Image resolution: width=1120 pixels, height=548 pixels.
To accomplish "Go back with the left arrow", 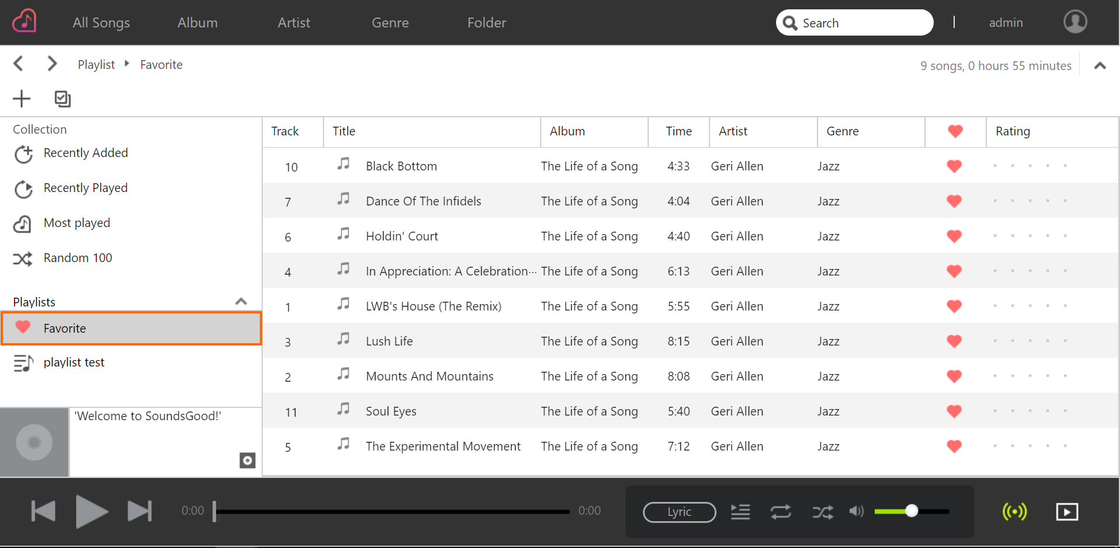I will coord(19,63).
